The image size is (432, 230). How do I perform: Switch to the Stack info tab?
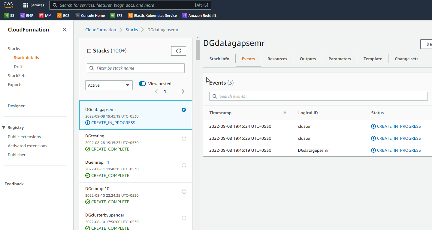tap(219, 59)
